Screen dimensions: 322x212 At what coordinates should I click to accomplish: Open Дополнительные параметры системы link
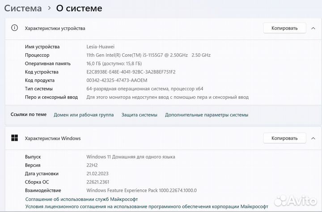207,115
